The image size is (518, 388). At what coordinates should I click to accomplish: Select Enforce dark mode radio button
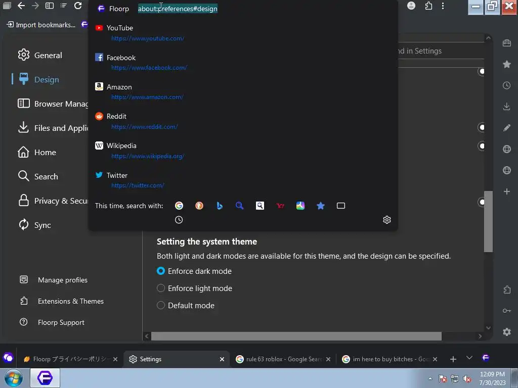click(x=161, y=271)
